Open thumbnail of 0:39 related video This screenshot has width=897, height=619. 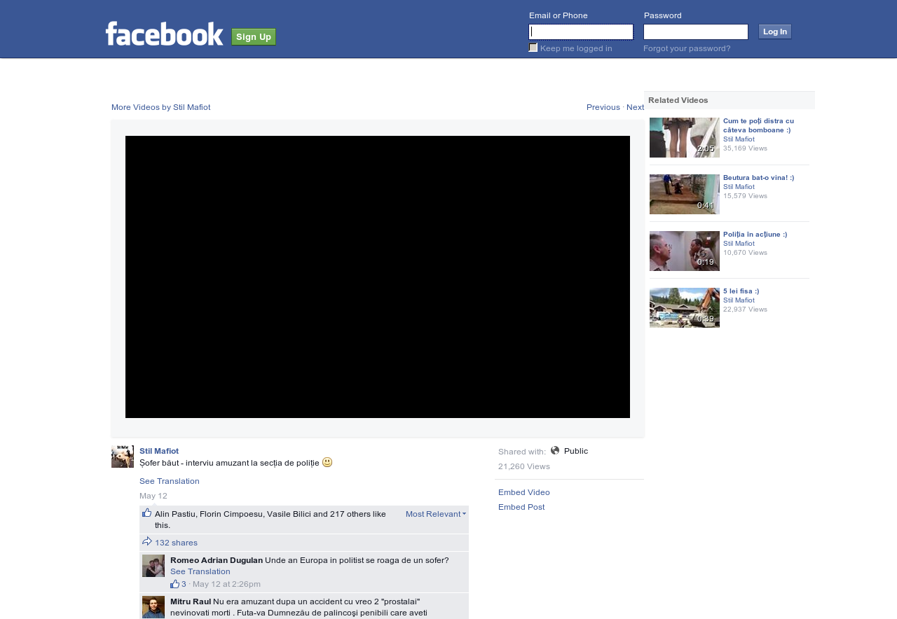[x=685, y=307]
